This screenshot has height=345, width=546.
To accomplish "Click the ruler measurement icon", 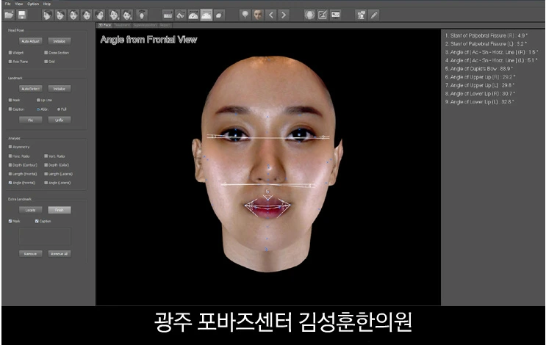I will click(168, 14).
